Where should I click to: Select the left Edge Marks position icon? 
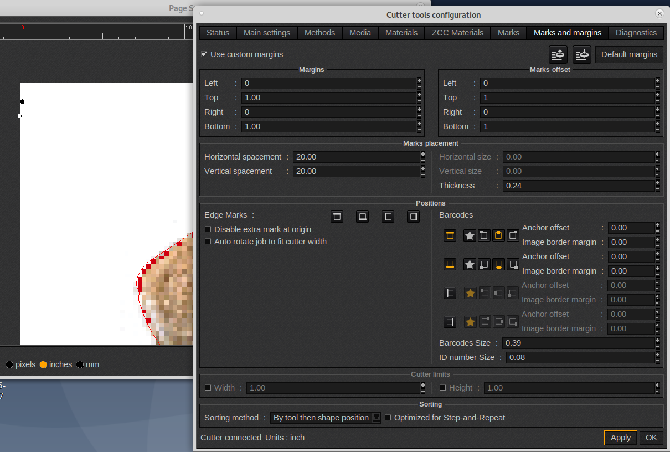(x=388, y=217)
